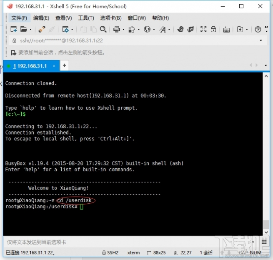
Task: Click the add current session arrow icon
Action: point(13,52)
